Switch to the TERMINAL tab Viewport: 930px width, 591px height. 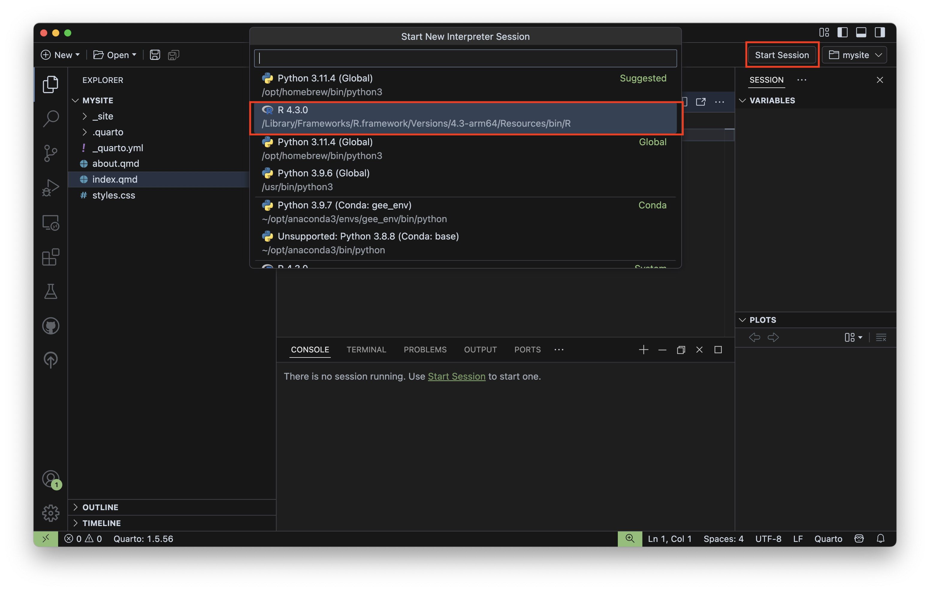click(366, 350)
